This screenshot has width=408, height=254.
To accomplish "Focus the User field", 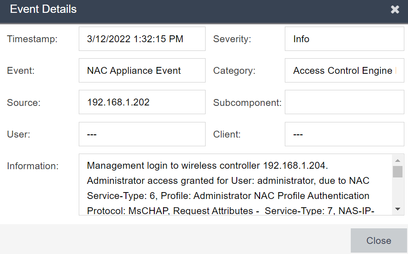I will [x=142, y=134].
